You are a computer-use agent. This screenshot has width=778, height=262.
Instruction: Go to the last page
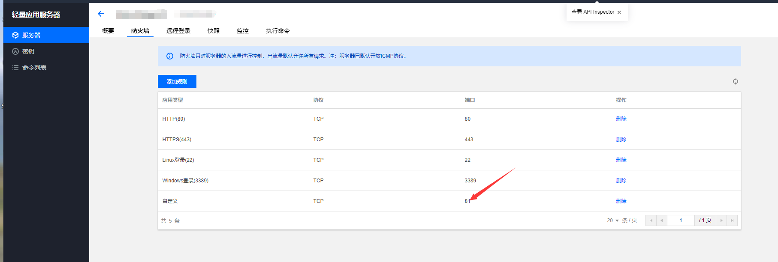732,220
